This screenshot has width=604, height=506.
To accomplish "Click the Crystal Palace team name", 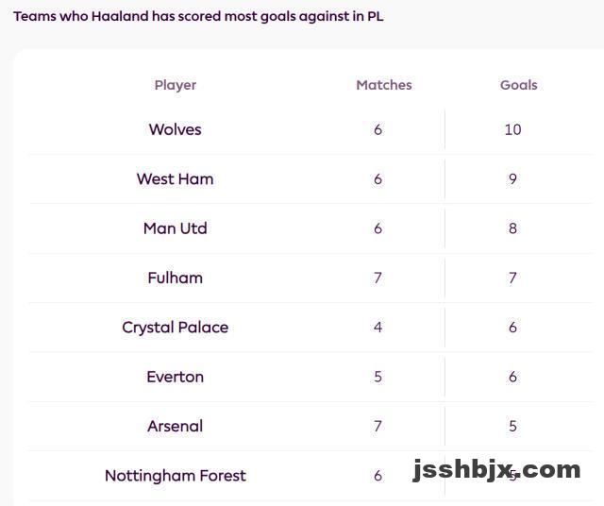I will coord(175,328).
